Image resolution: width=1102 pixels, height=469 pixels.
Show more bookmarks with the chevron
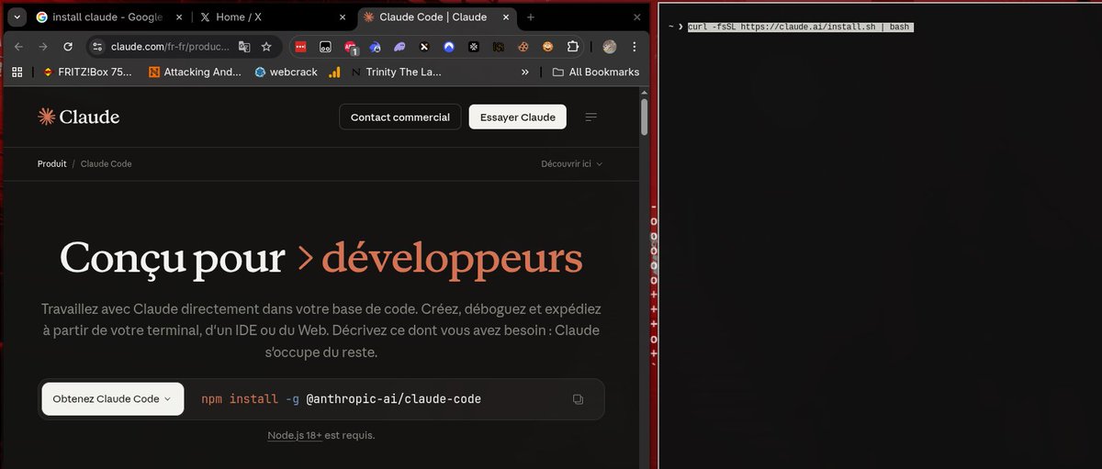tap(524, 72)
